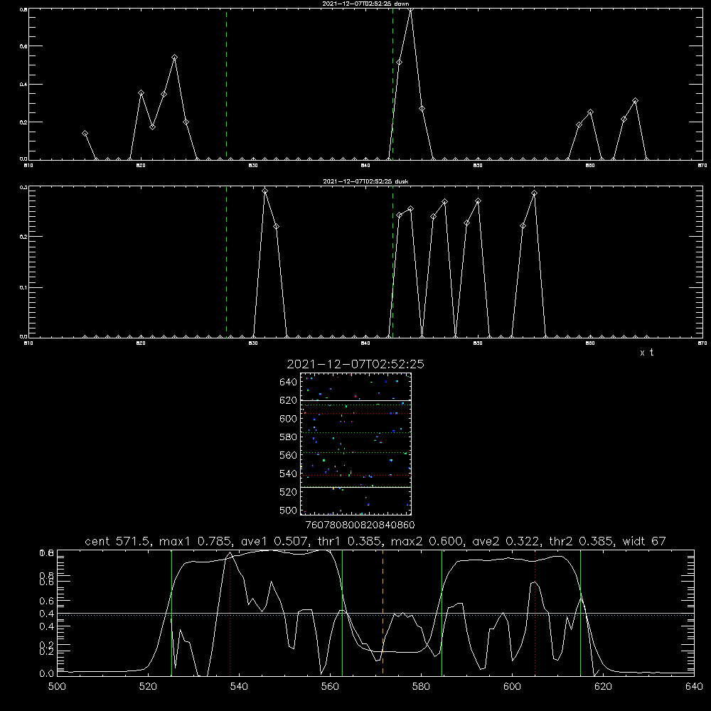Click the x-axis number string under scatter thumbnail
Viewport: 711px width, 711px height.
click(360, 525)
